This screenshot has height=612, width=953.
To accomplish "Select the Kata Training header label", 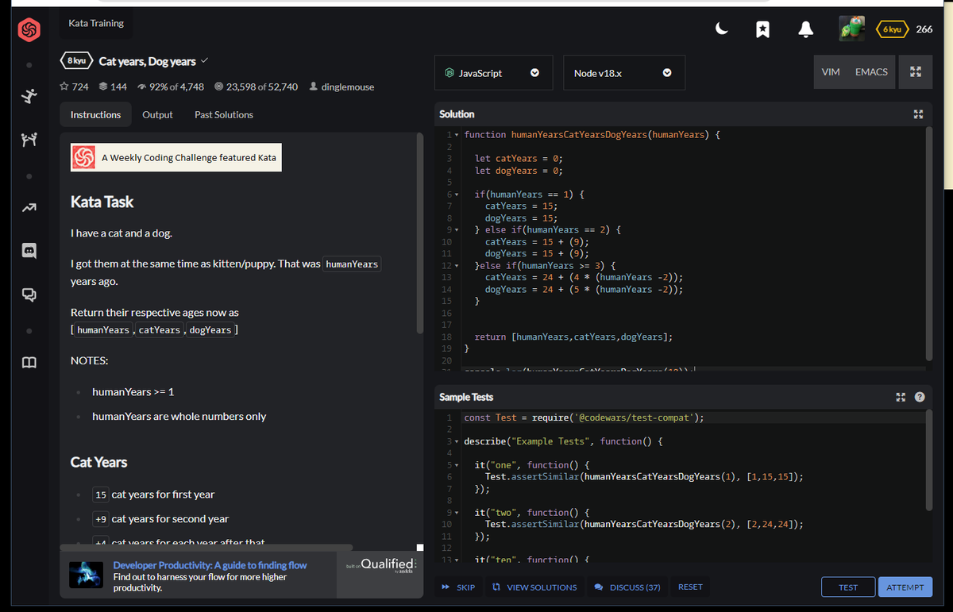I will (96, 24).
